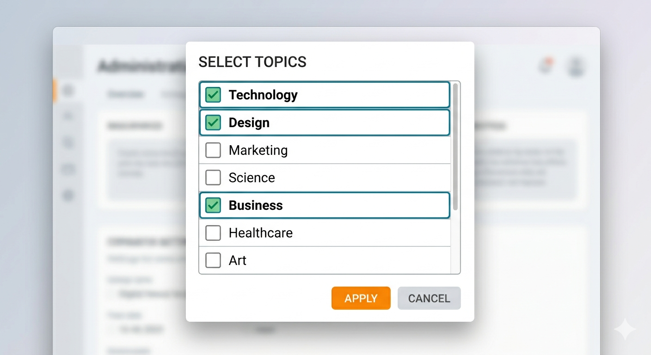Click the Design row label text
Screen dimensions: 651x355
249,122
